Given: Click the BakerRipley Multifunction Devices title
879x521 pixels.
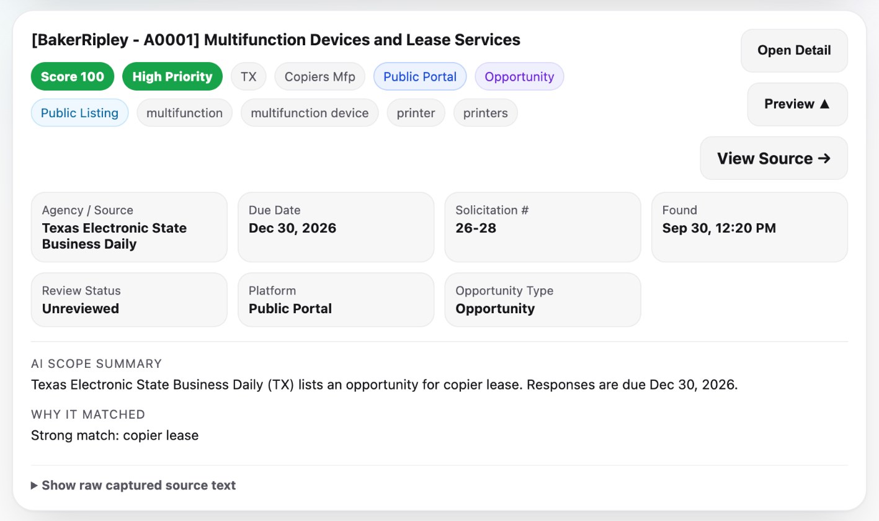Looking at the screenshot, I should 276,40.
